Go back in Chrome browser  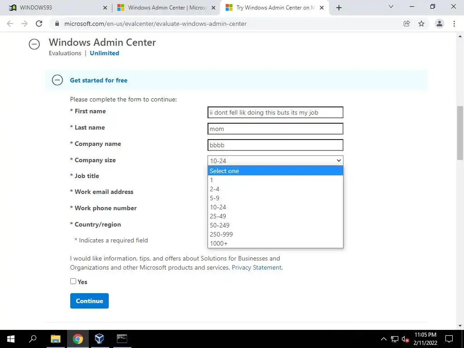pos(10,24)
